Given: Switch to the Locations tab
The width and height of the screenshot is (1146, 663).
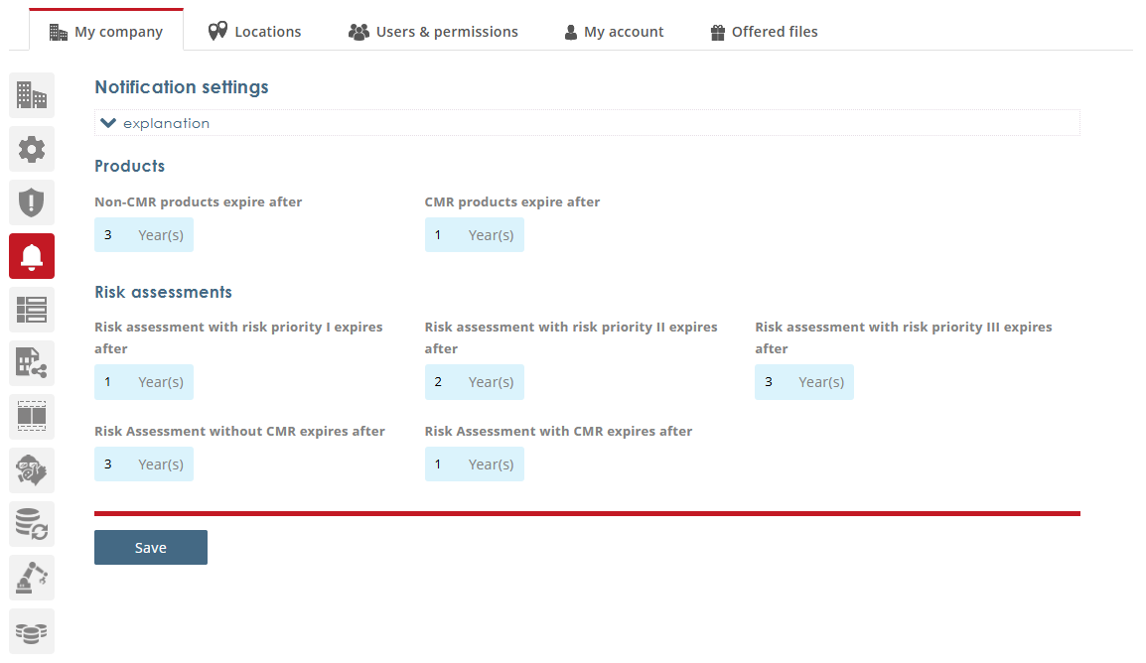Looking at the screenshot, I should click(x=254, y=32).
